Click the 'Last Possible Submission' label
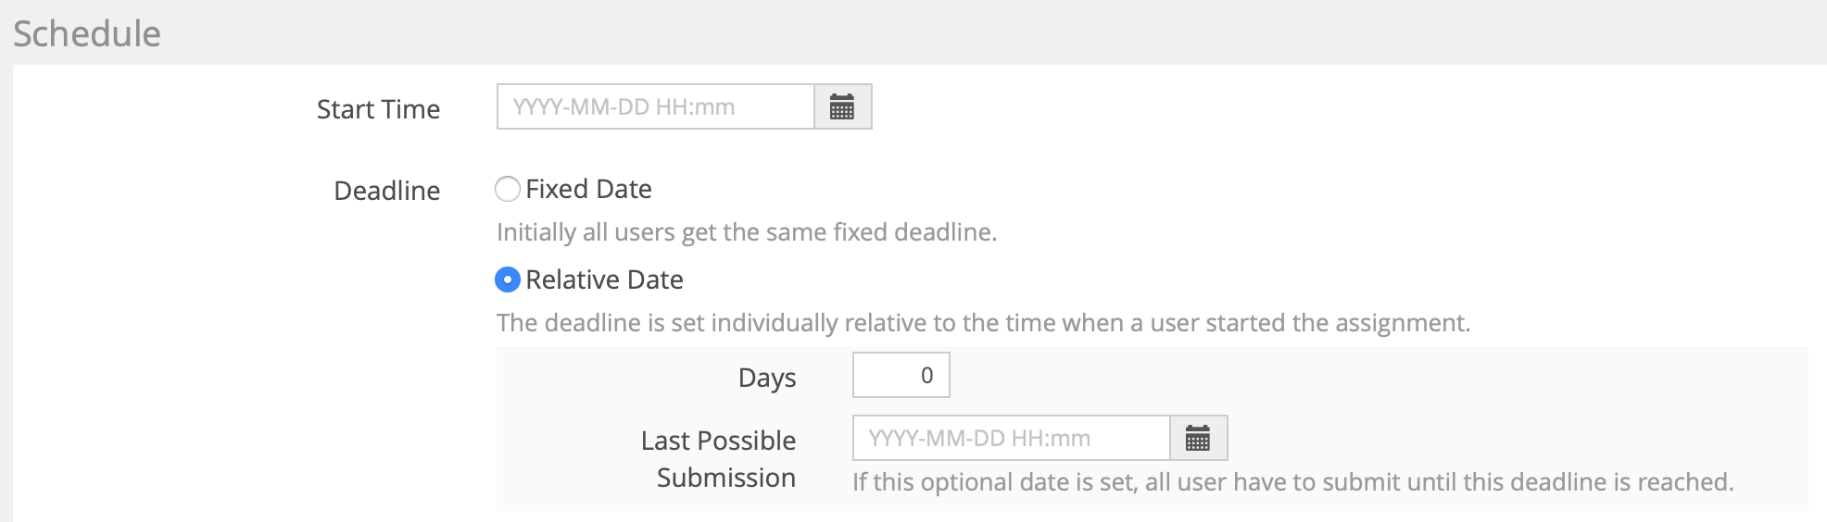This screenshot has height=522, width=1827. point(718,441)
